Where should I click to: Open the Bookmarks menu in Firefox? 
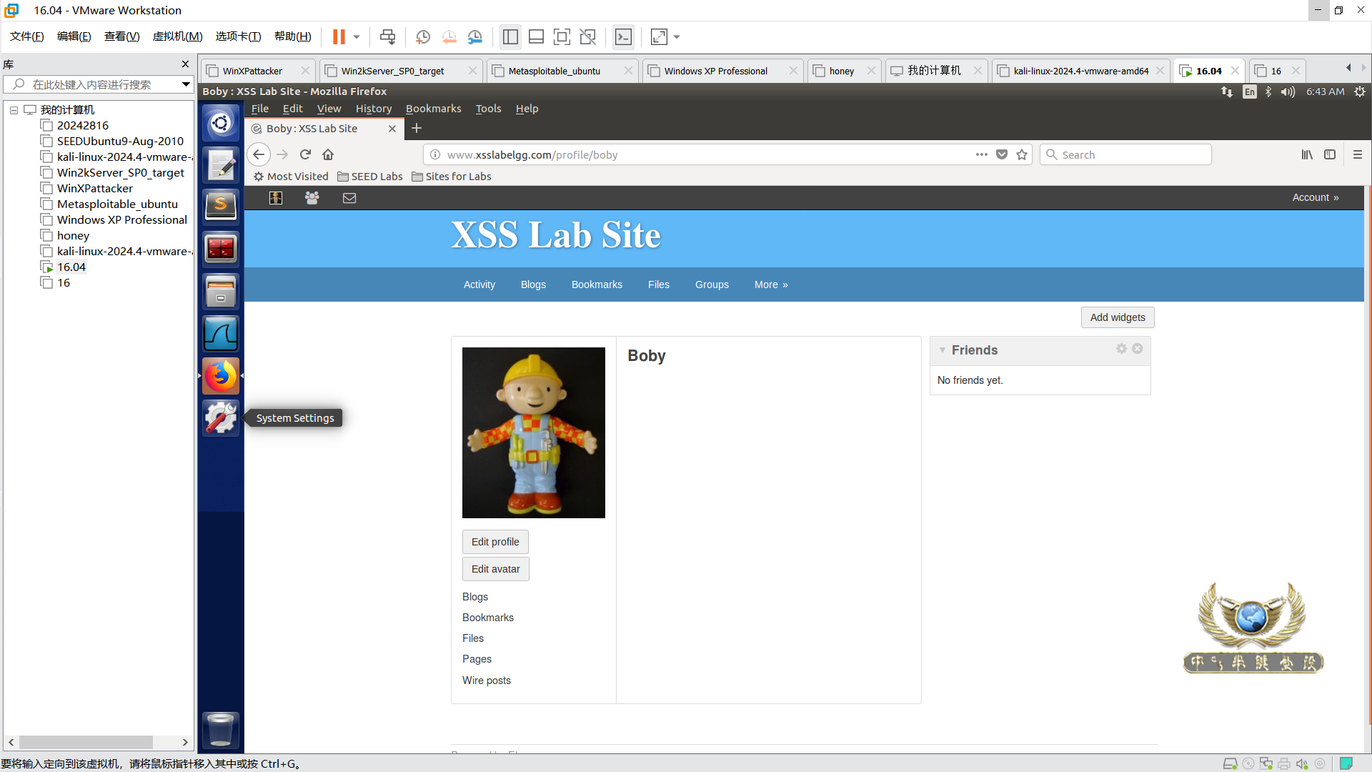pyautogui.click(x=433, y=109)
